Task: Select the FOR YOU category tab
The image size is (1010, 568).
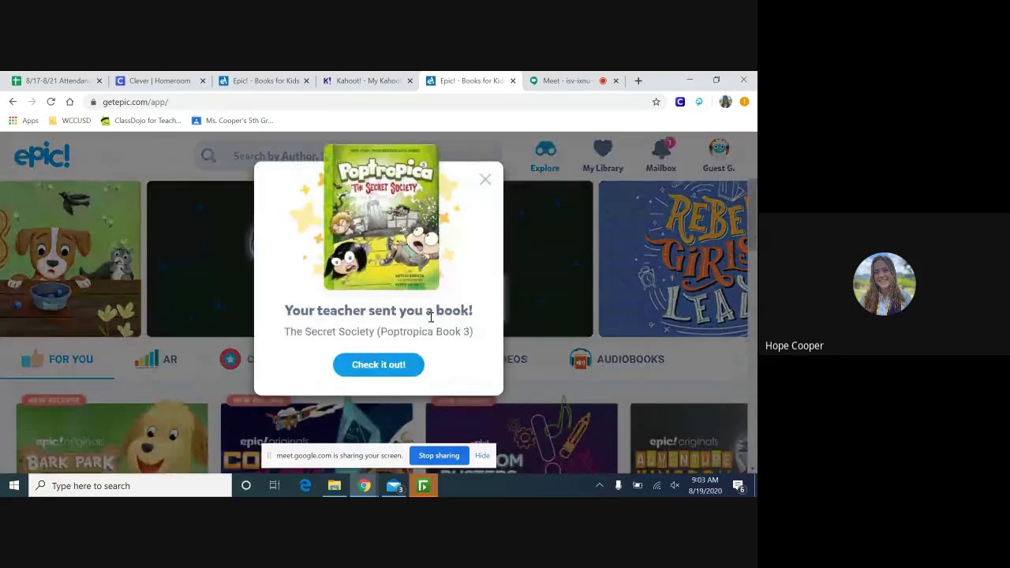Action: tap(58, 359)
